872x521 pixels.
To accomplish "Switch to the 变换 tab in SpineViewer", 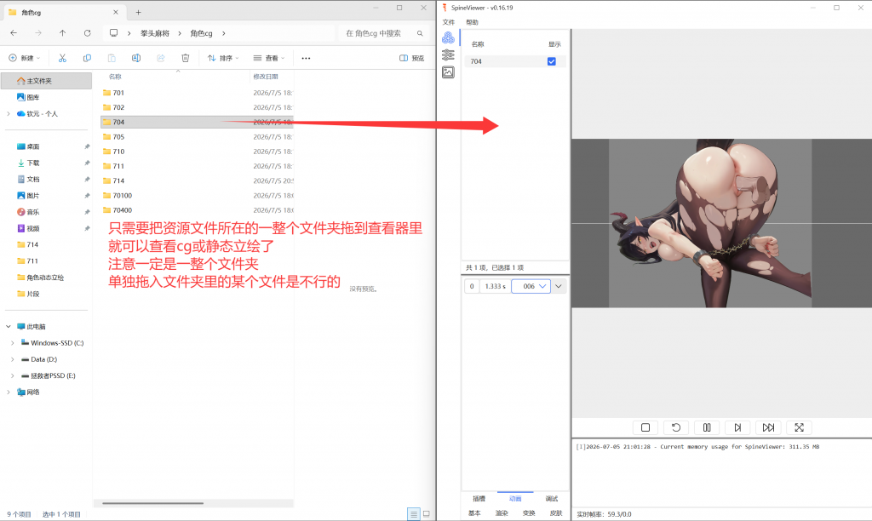I will point(529,513).
